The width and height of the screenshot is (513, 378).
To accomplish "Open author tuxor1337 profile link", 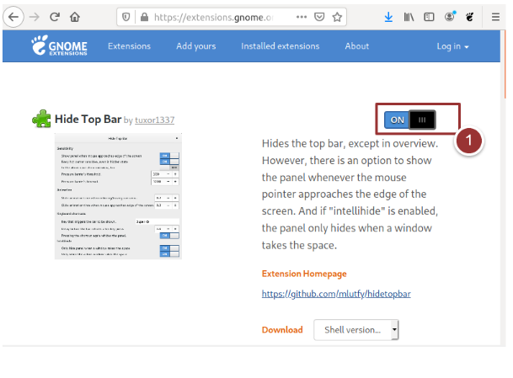I will click(154, 120).
